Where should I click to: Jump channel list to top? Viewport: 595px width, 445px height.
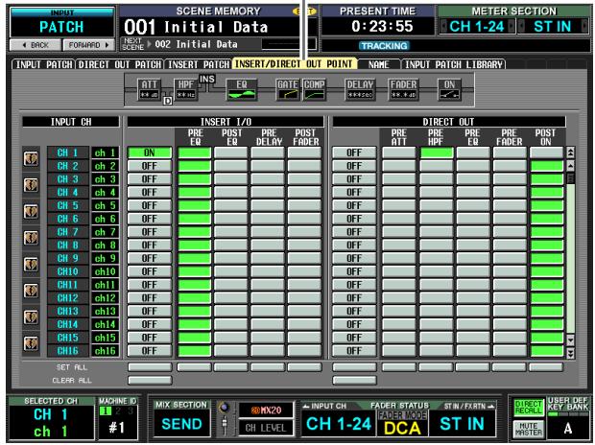coord(570,152)
